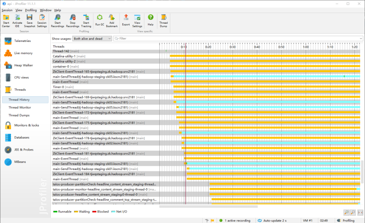Select talos-producer-monitor-headline_content_stream thread
The width and height of the screenshot is (365, 223).
(x=206, y=190)
